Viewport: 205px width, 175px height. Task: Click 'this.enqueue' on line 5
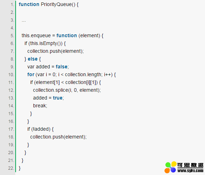click(36, 35)
